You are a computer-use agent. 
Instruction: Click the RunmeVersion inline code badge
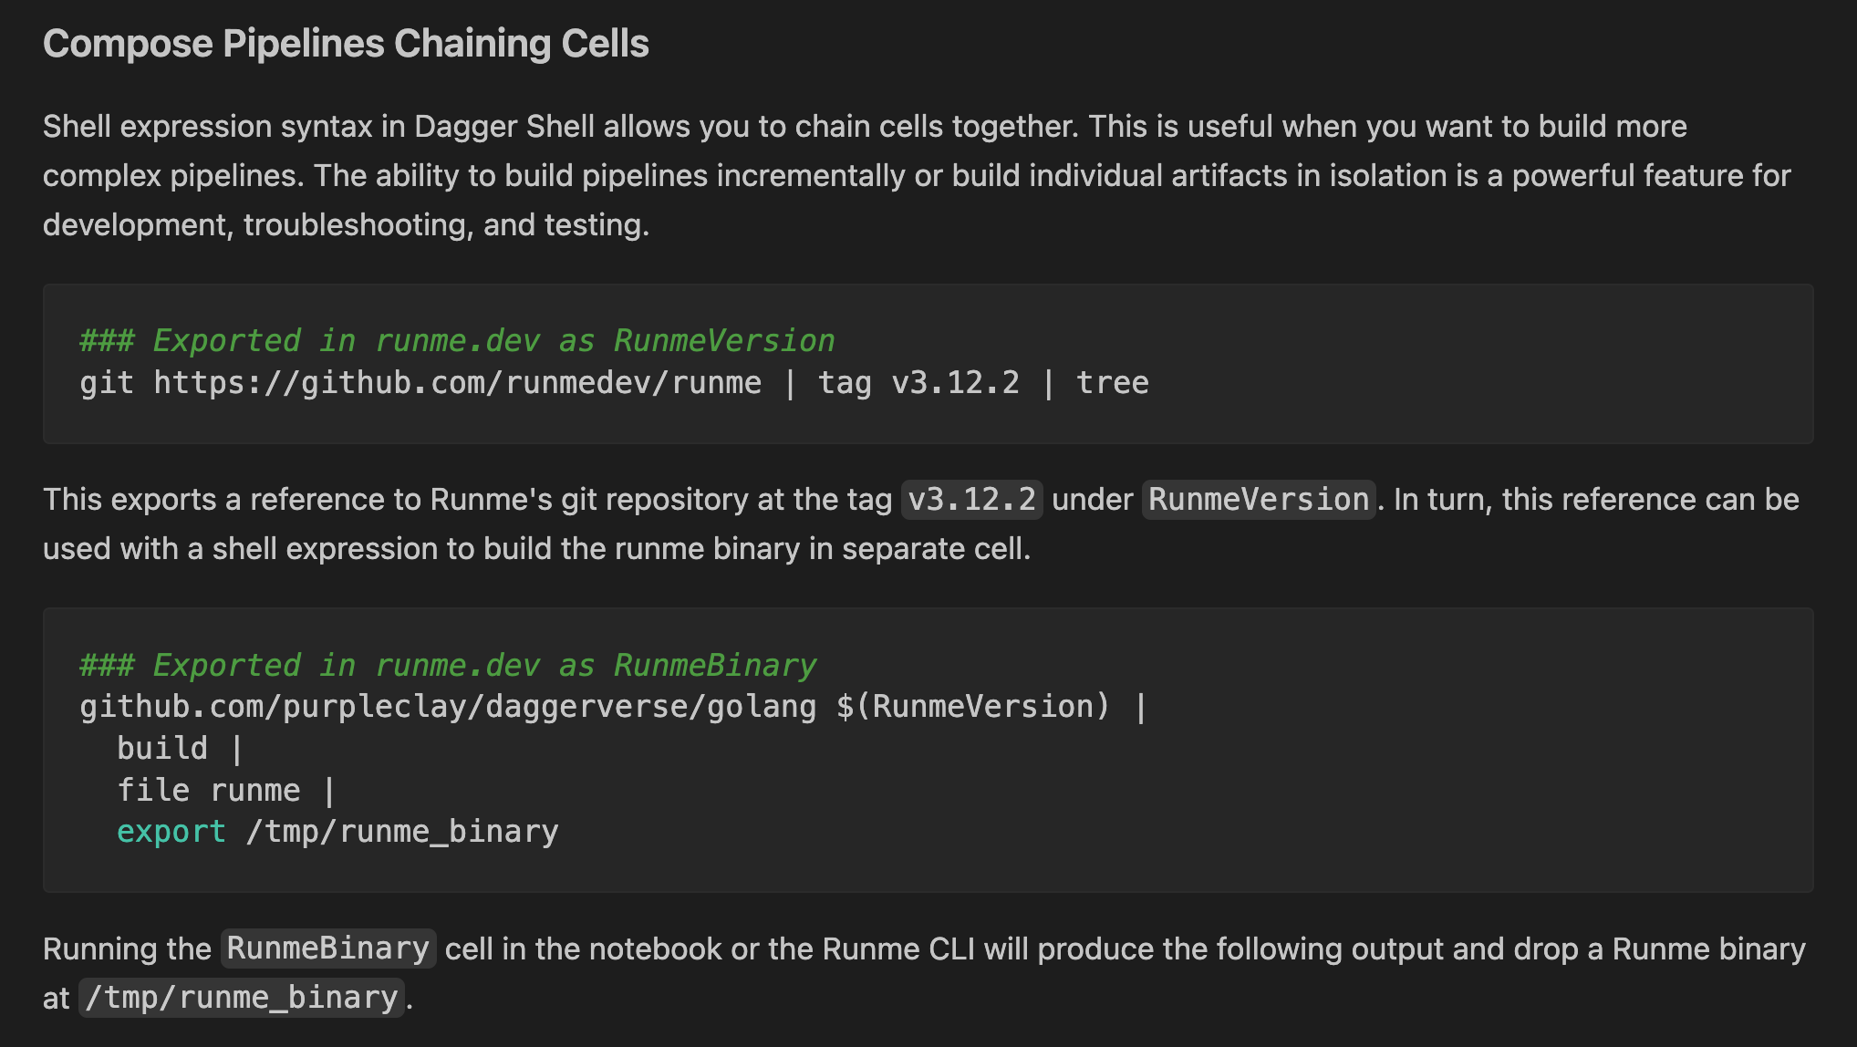(x=1258, y=500)
